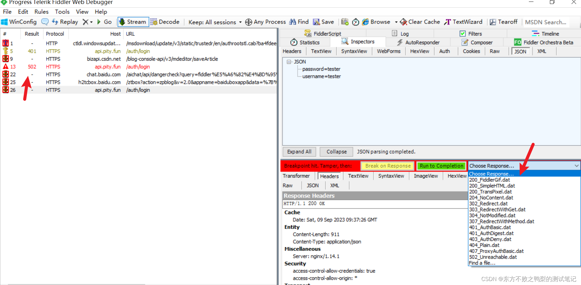The image size is (581, 285).
Task: Click the Collapse button
Action: point(337,152)
